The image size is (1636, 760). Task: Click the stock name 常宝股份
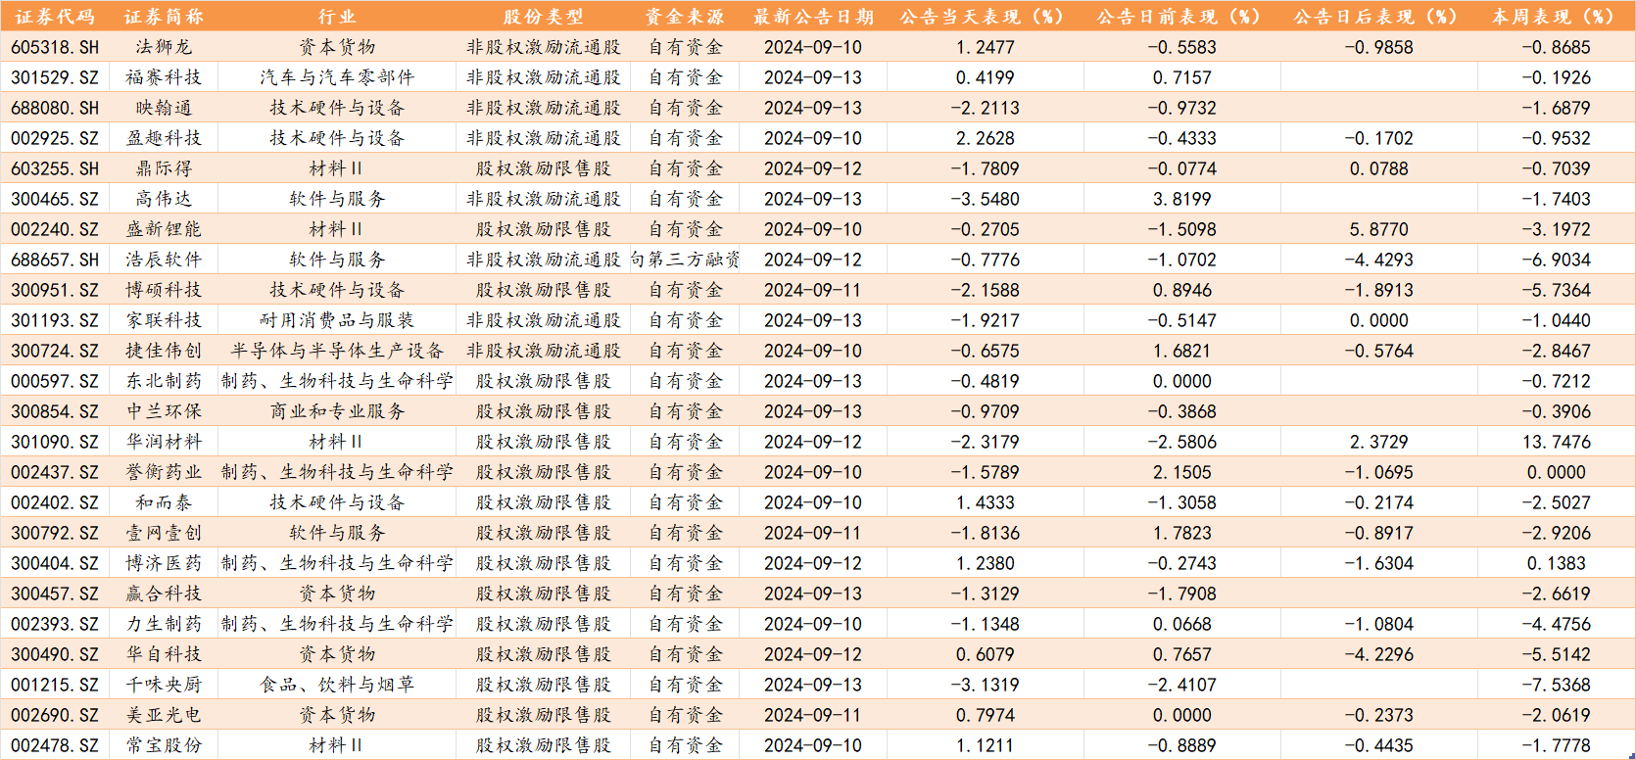[164, 745]
